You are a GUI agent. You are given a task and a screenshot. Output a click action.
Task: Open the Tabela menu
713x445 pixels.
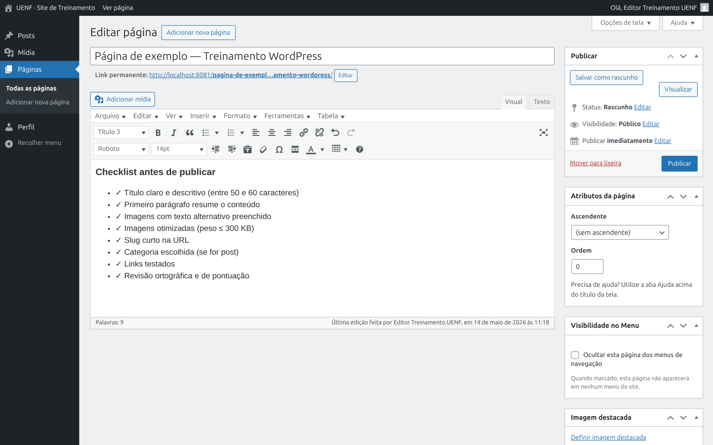tap(331, 116)
